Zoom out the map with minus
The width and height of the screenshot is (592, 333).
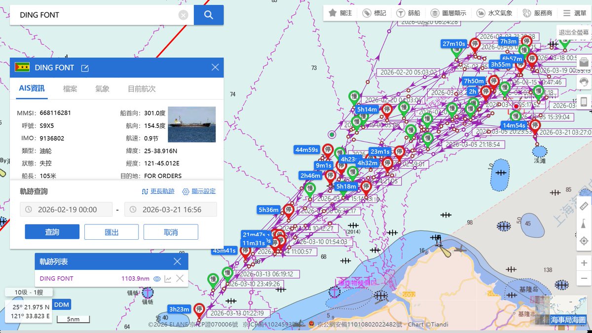(x=584, y=278)
